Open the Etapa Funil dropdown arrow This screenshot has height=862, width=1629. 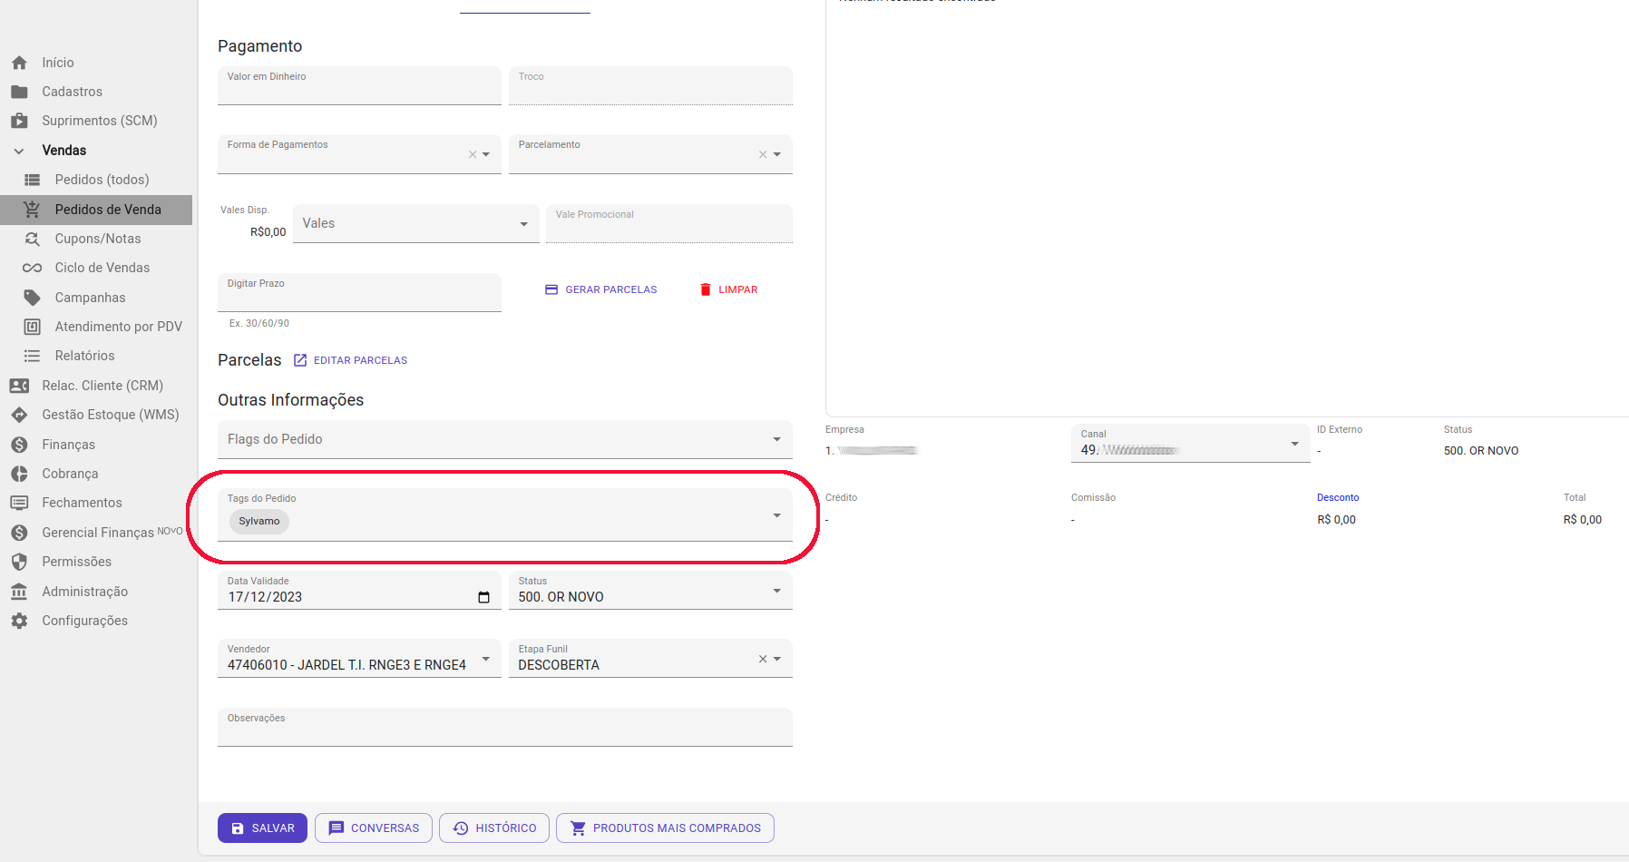click(x=777, y=660)
